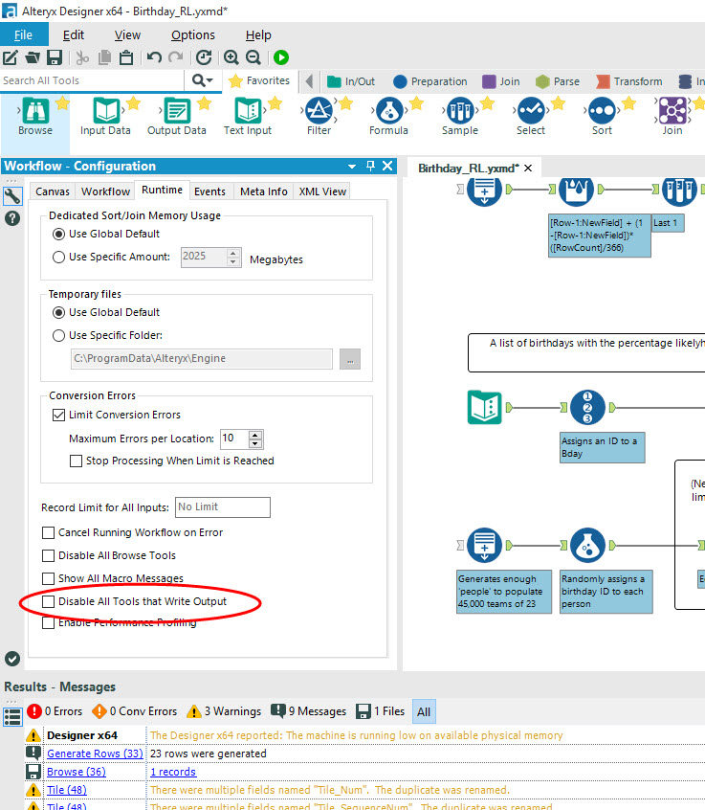Screen dimensions: 705x810
Task: Click the Schedule Workflow clock icon
Action: tap(204, 57)
